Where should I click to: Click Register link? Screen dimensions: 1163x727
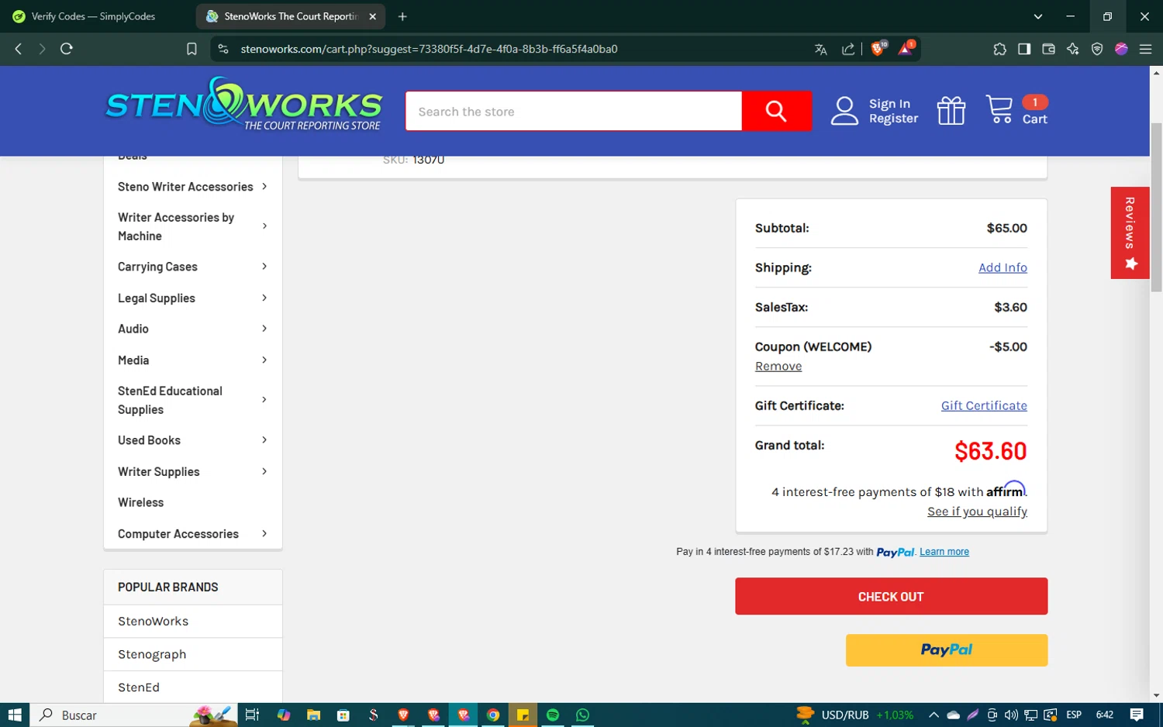pyautogui.click(x=893, y=119)
